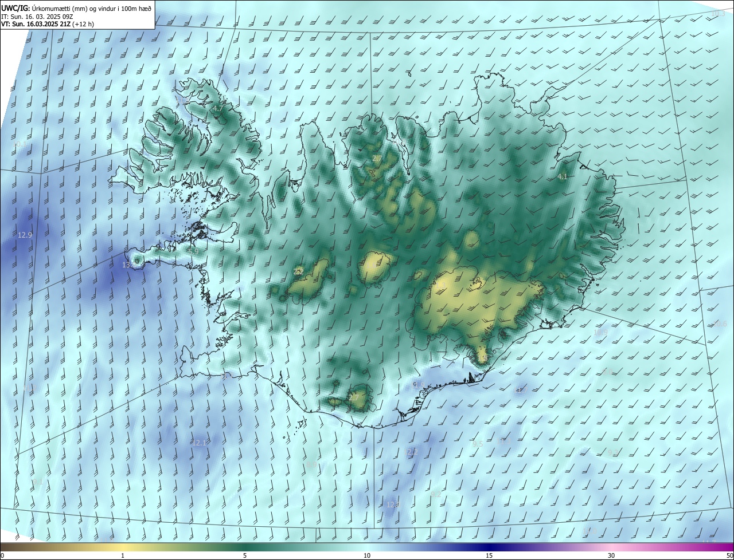
Task: Click the "10" tick on the color scale
Action: click(367, 555)
